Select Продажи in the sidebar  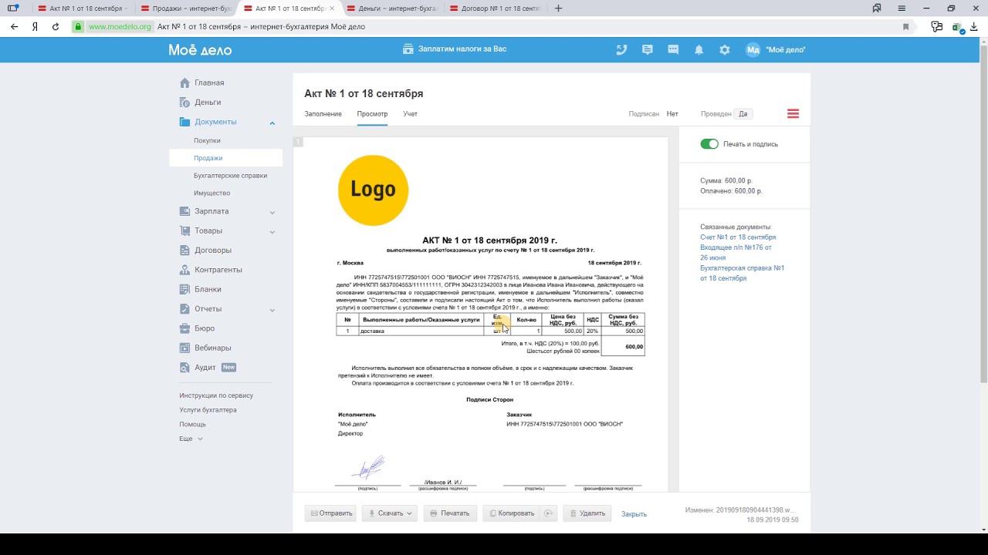208,158
